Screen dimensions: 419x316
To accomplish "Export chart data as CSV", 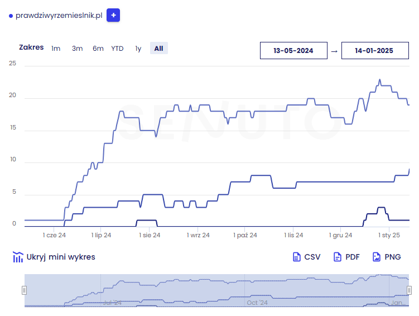I will tap(312, 257).
